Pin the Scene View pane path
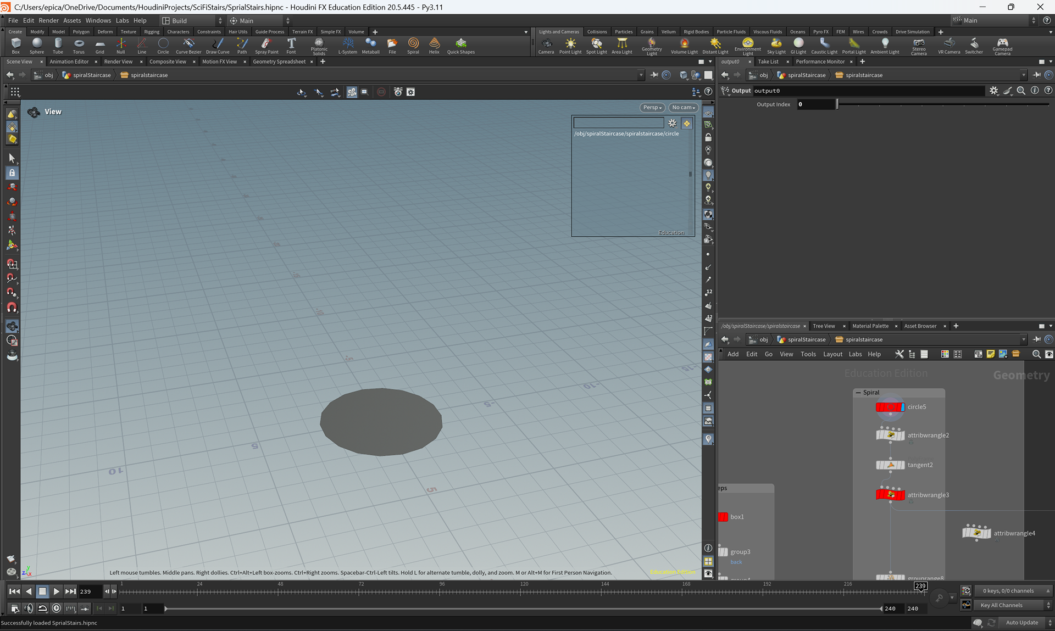 (654, 75)
